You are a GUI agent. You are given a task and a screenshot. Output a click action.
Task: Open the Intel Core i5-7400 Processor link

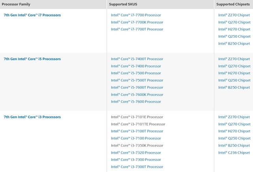pyautogui.click(x=136, y=66)
